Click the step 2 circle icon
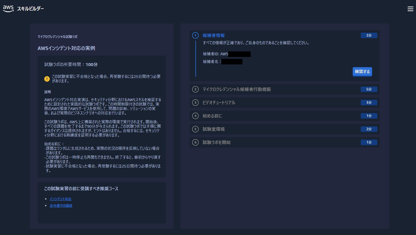Viewport: 416px width, 235px height. click(x=195, y=89)
